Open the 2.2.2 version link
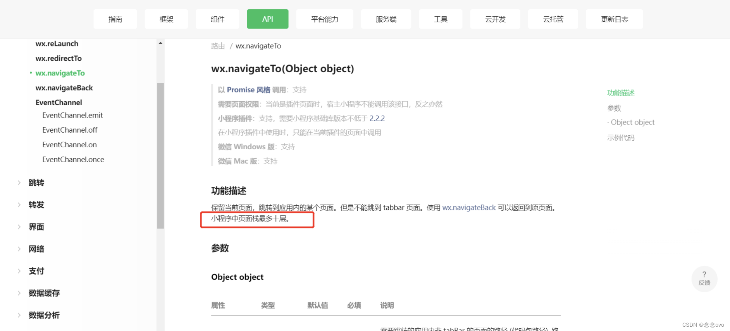 coord(377,118)
